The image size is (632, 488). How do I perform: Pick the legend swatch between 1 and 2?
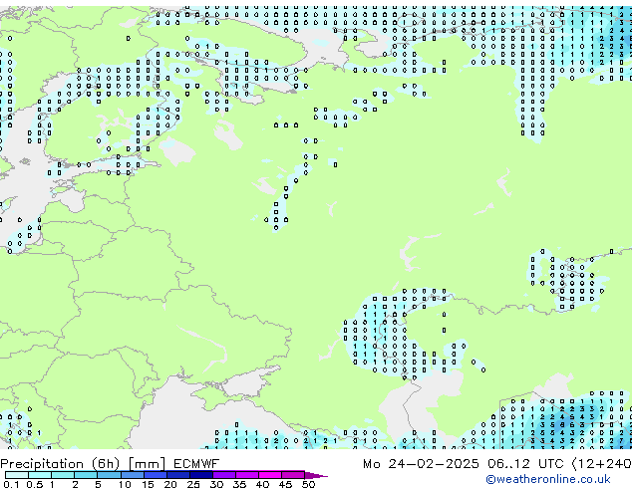coord(63,475)
